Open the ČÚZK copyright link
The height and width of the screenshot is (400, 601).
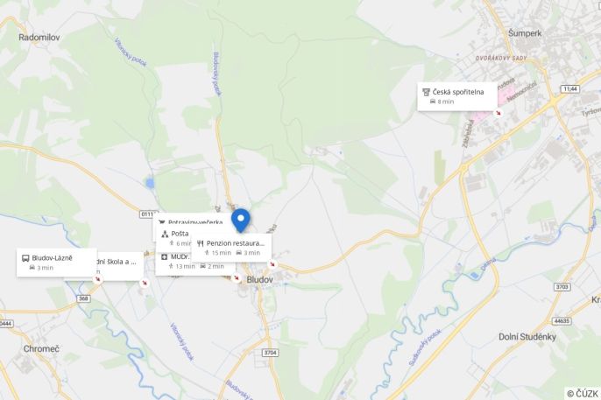pos(583,394)
